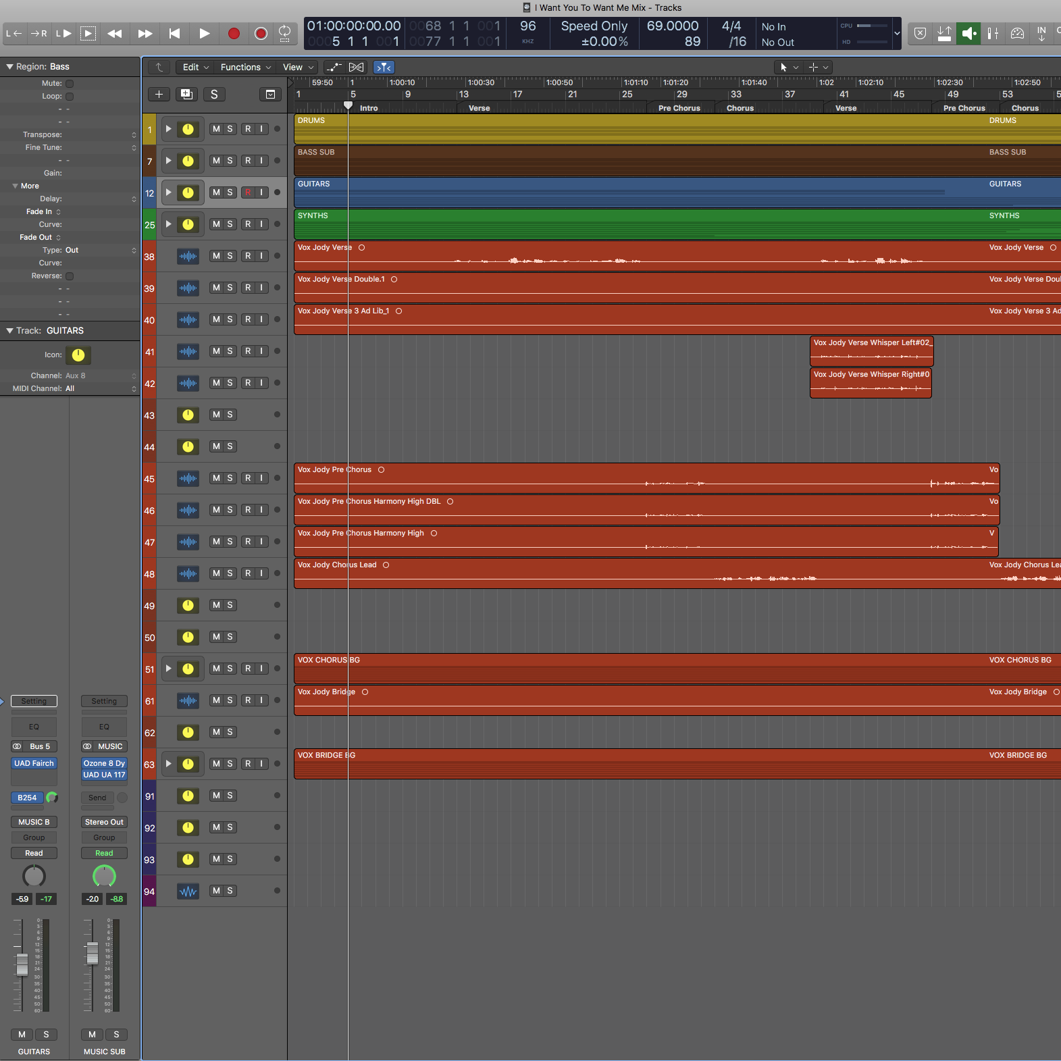Screen dimensions: 1061x1061
Task: Click the Capture Recording button
Action: coord(261,33)
